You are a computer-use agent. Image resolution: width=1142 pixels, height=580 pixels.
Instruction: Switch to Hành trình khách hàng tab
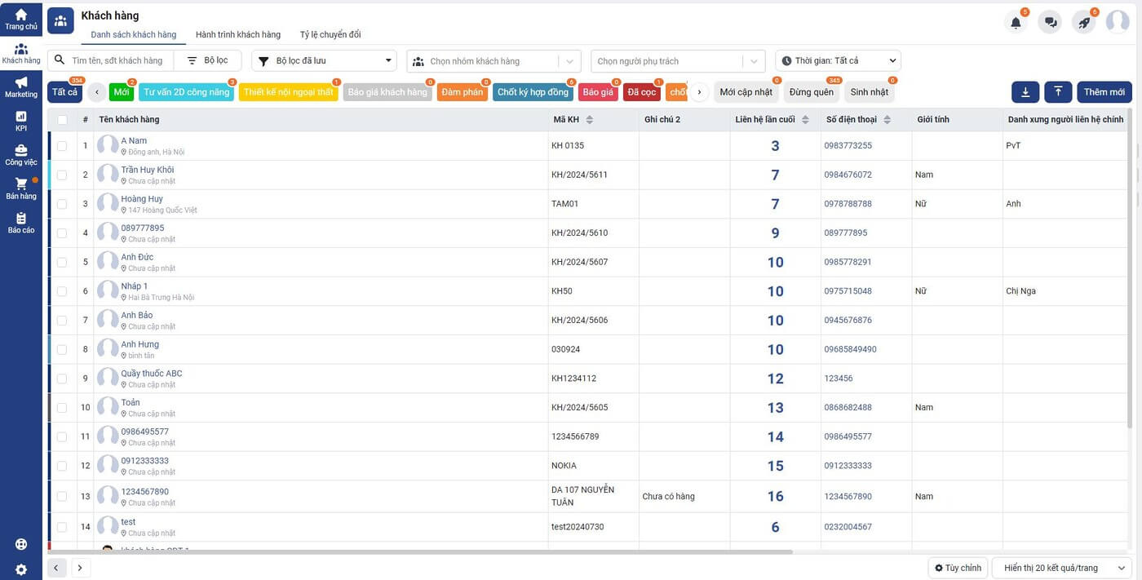[238, 35]
